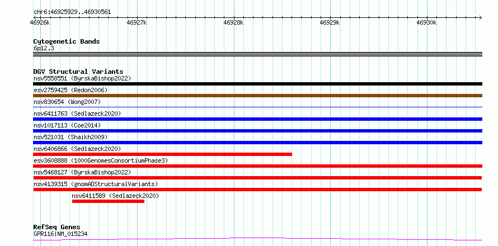Select the brown esv2759425 variant bar
Viewport: 498px width, 246px height.
(257, 96)
